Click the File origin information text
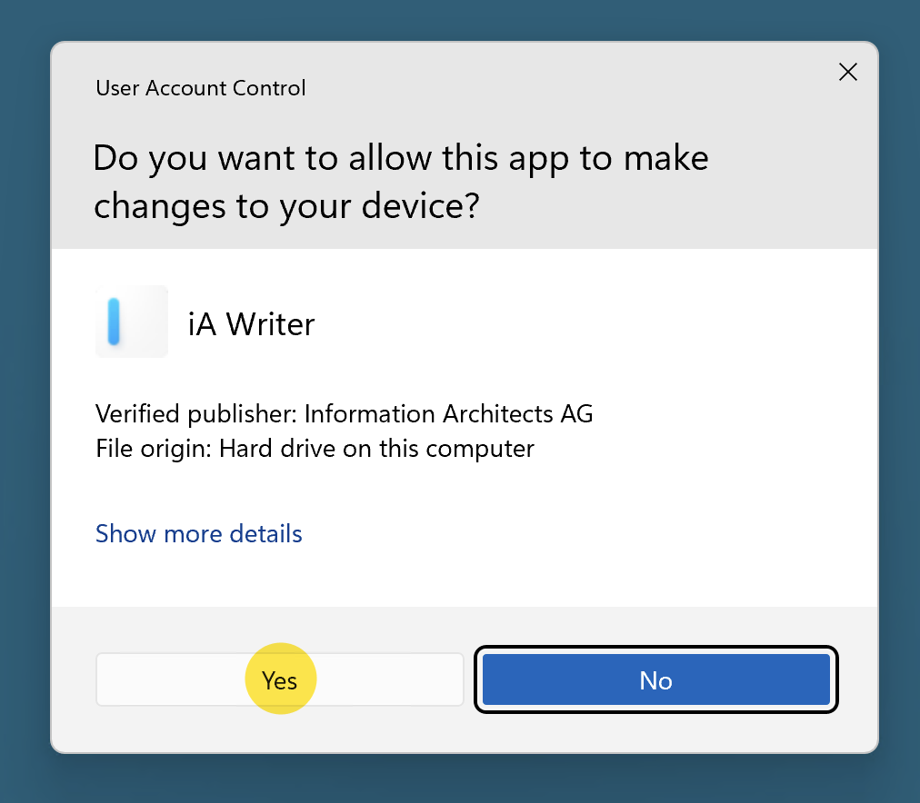 [x=315, y=448]
